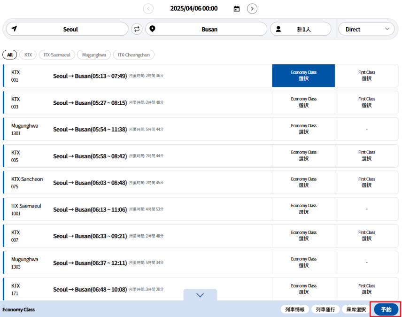Open the Direct trip type dropdown
Screen dimensions: 402x317
(366, 29)
